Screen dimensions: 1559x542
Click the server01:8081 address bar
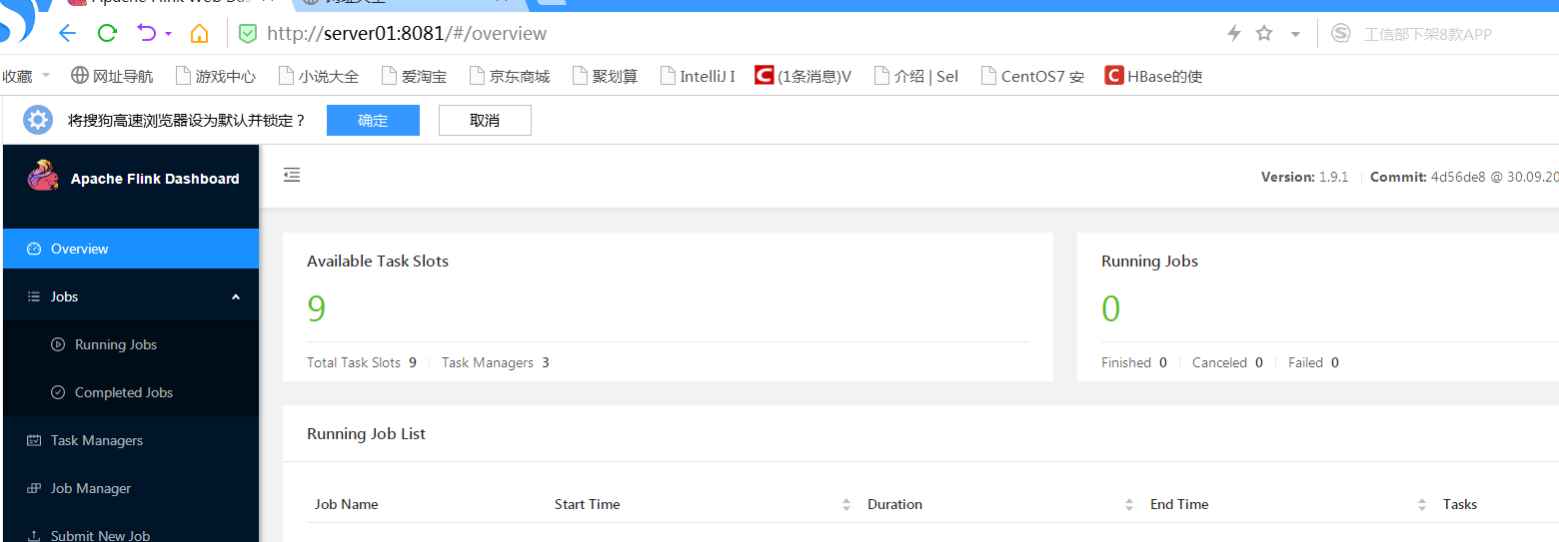pos(407,33)
